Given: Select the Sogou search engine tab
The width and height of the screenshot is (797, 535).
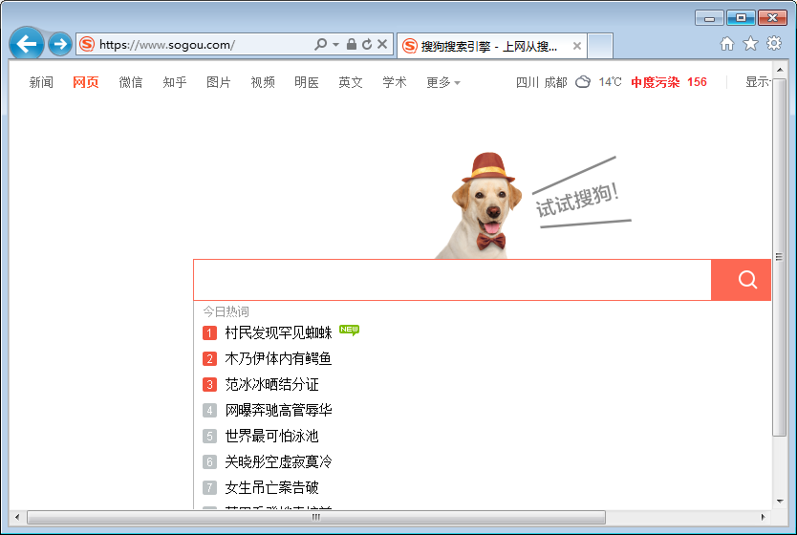Looking at the screenshot, I should point(491,46).
